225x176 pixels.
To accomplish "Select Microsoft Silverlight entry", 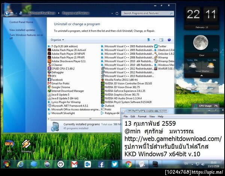I will coord(61,113).
